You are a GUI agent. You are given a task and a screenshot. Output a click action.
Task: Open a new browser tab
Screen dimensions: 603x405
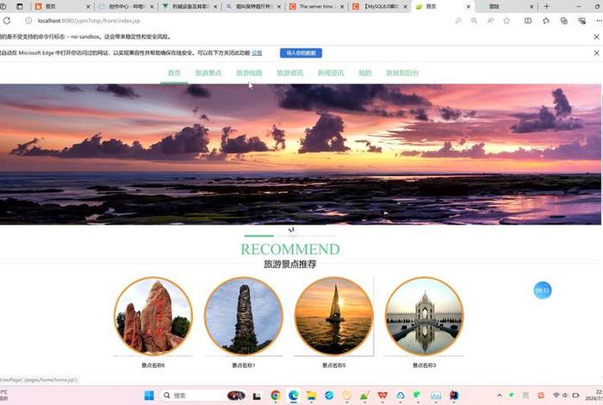(545, 6)
